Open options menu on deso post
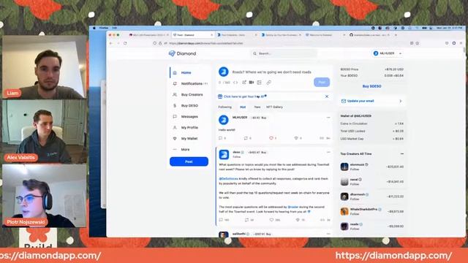This screenshot has width=468, height=263. point(328,153)
